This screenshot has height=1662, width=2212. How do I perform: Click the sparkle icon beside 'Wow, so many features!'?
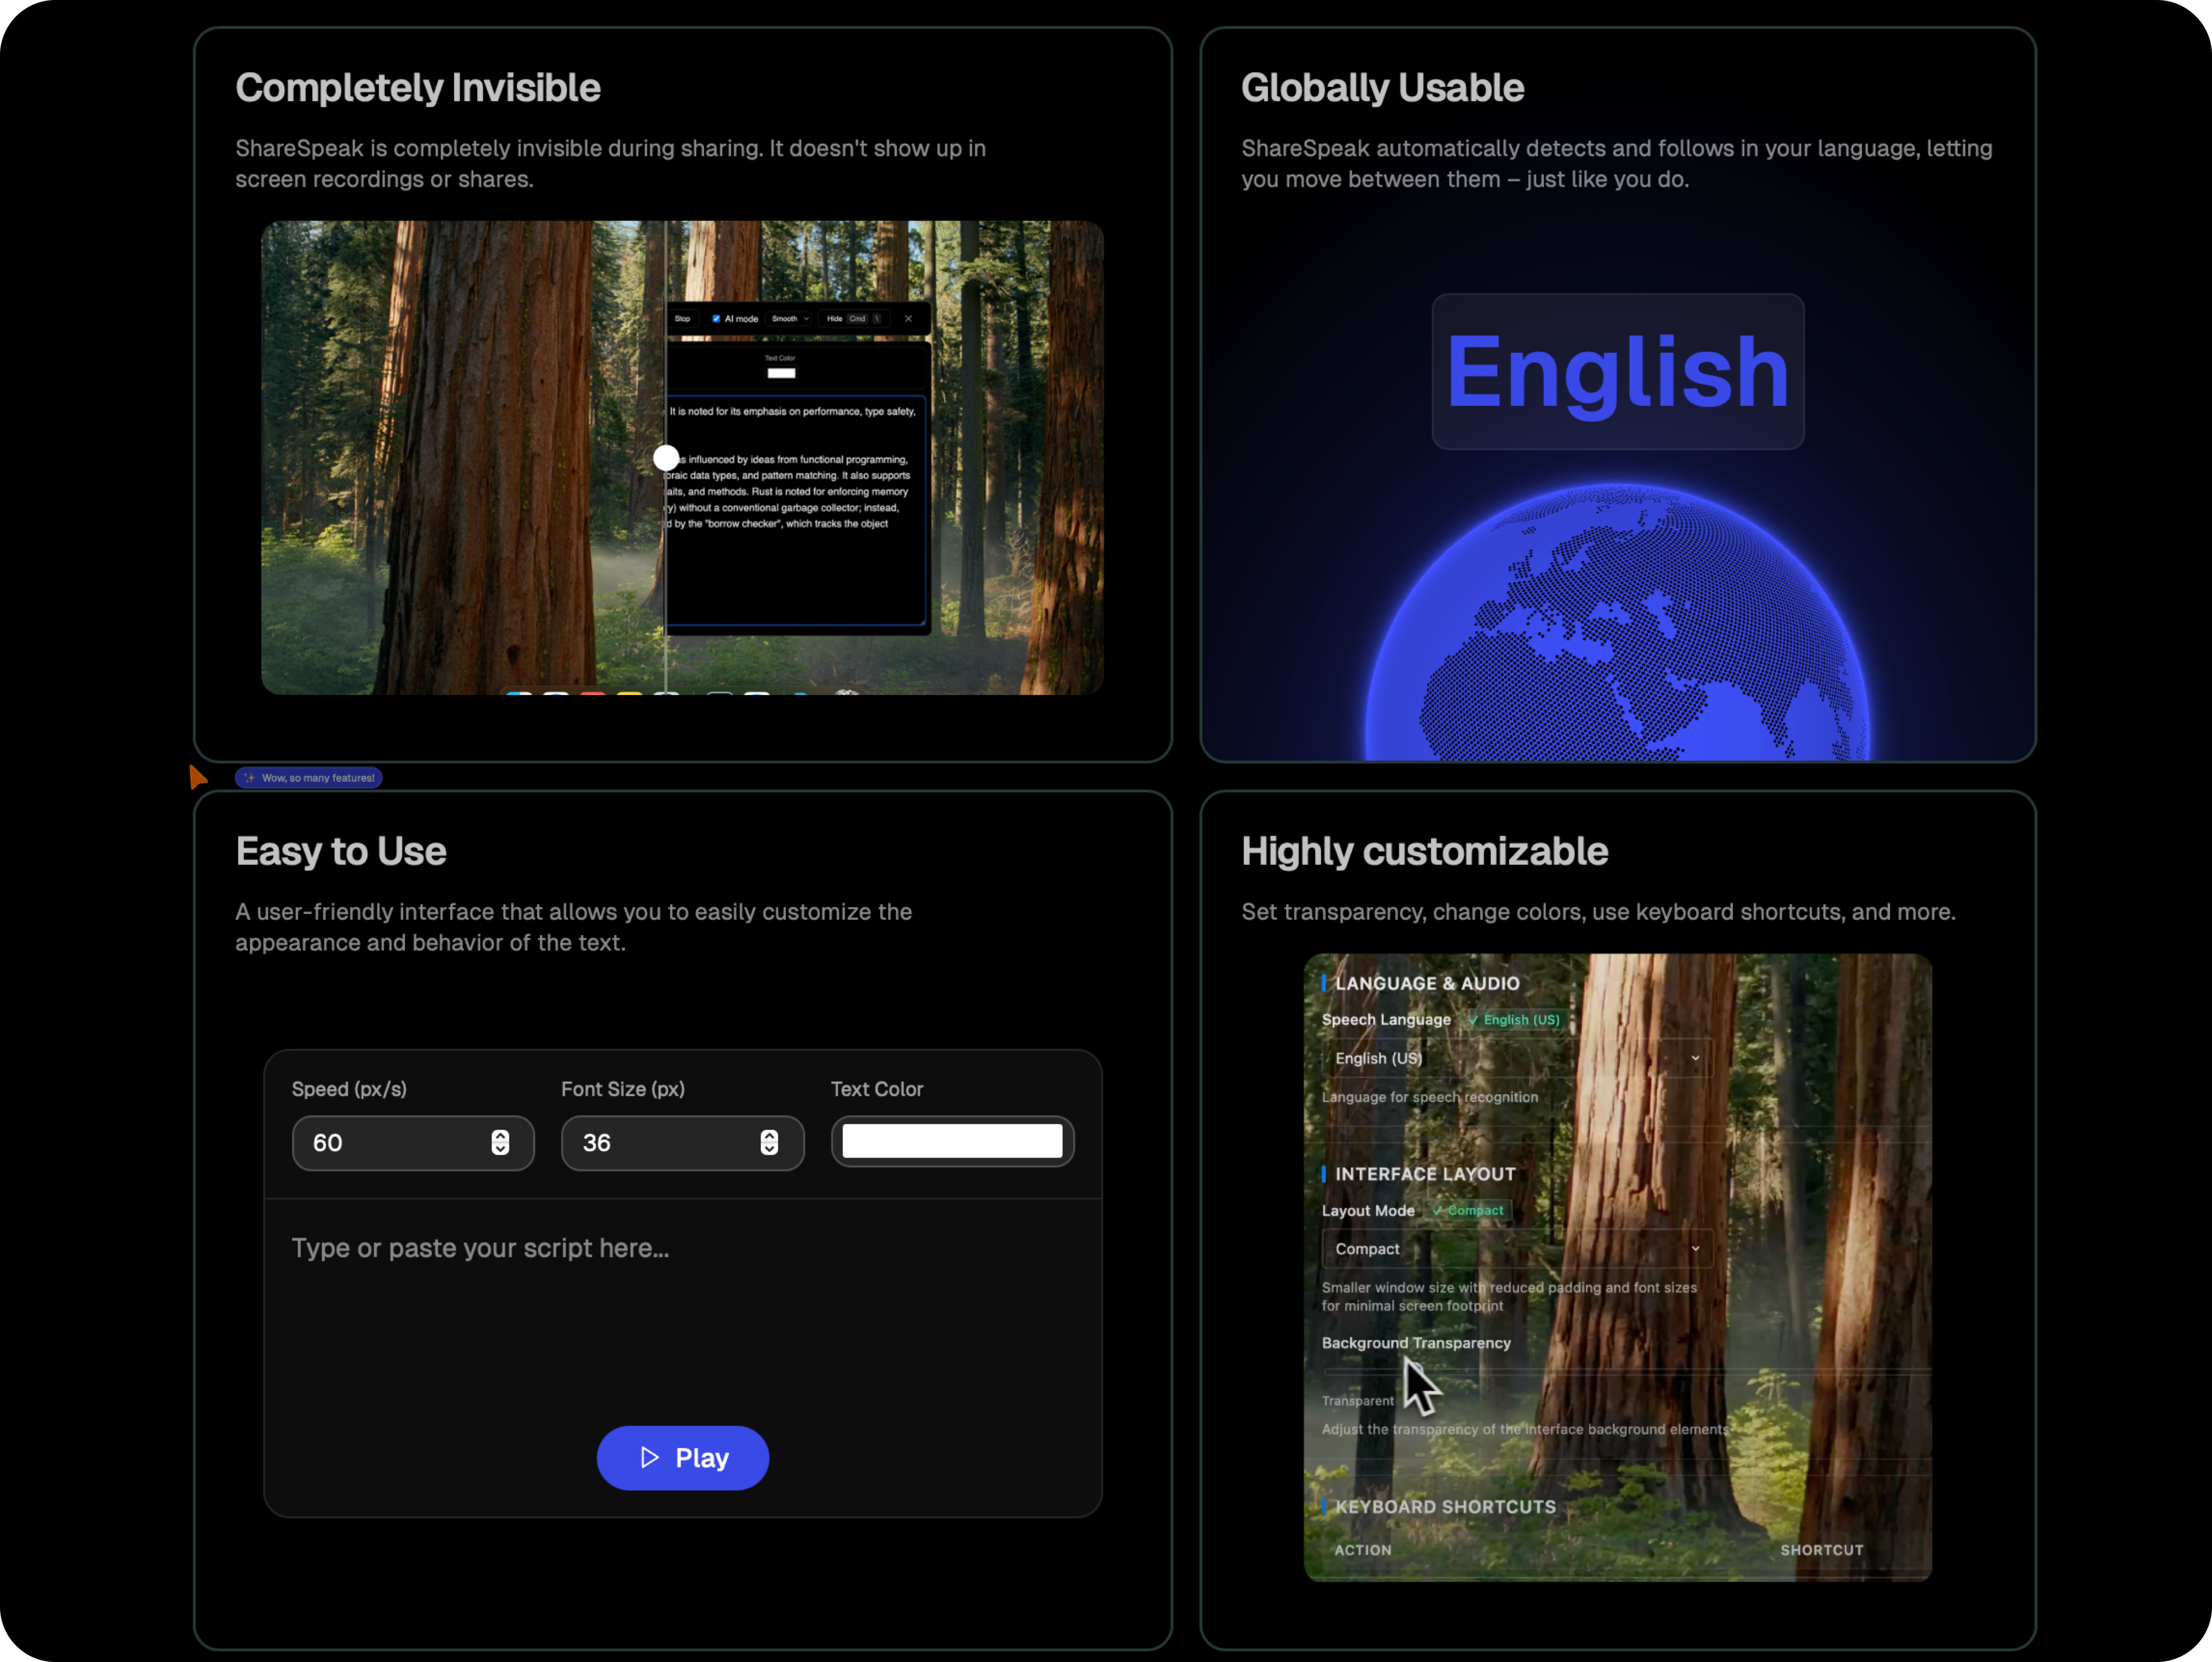pyautogui.click(x=249, y=778)
